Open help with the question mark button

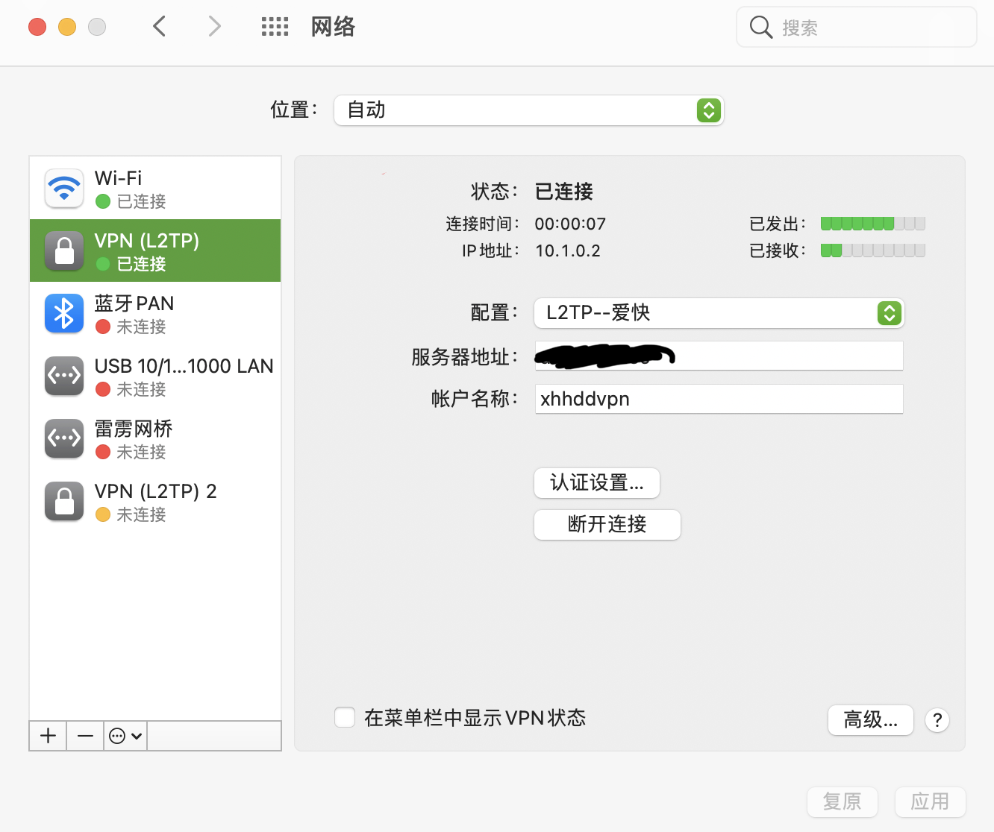937,720
